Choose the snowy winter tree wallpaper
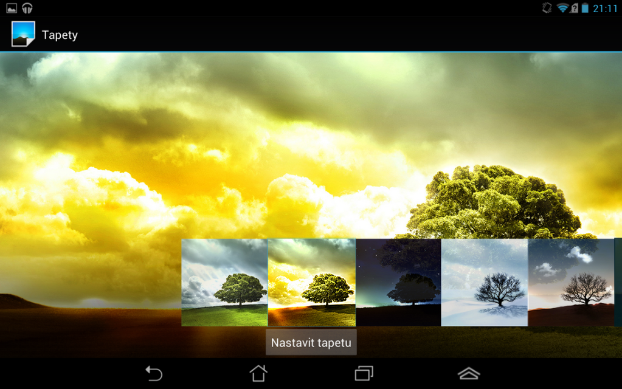622x389 pixels. point(485,283)
